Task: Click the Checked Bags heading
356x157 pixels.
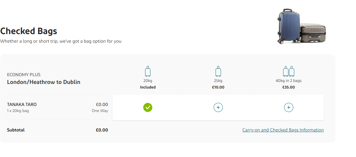Action: (29, 31)
